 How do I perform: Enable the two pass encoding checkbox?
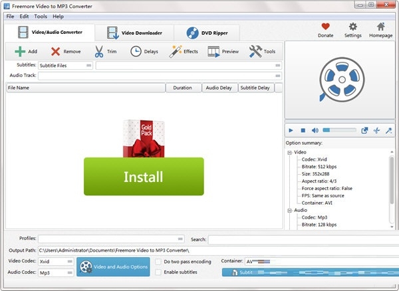tap(158, 262)
